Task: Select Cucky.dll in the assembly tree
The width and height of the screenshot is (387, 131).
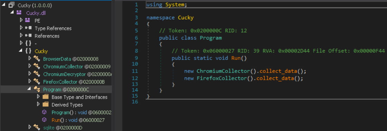Action: 36,13
